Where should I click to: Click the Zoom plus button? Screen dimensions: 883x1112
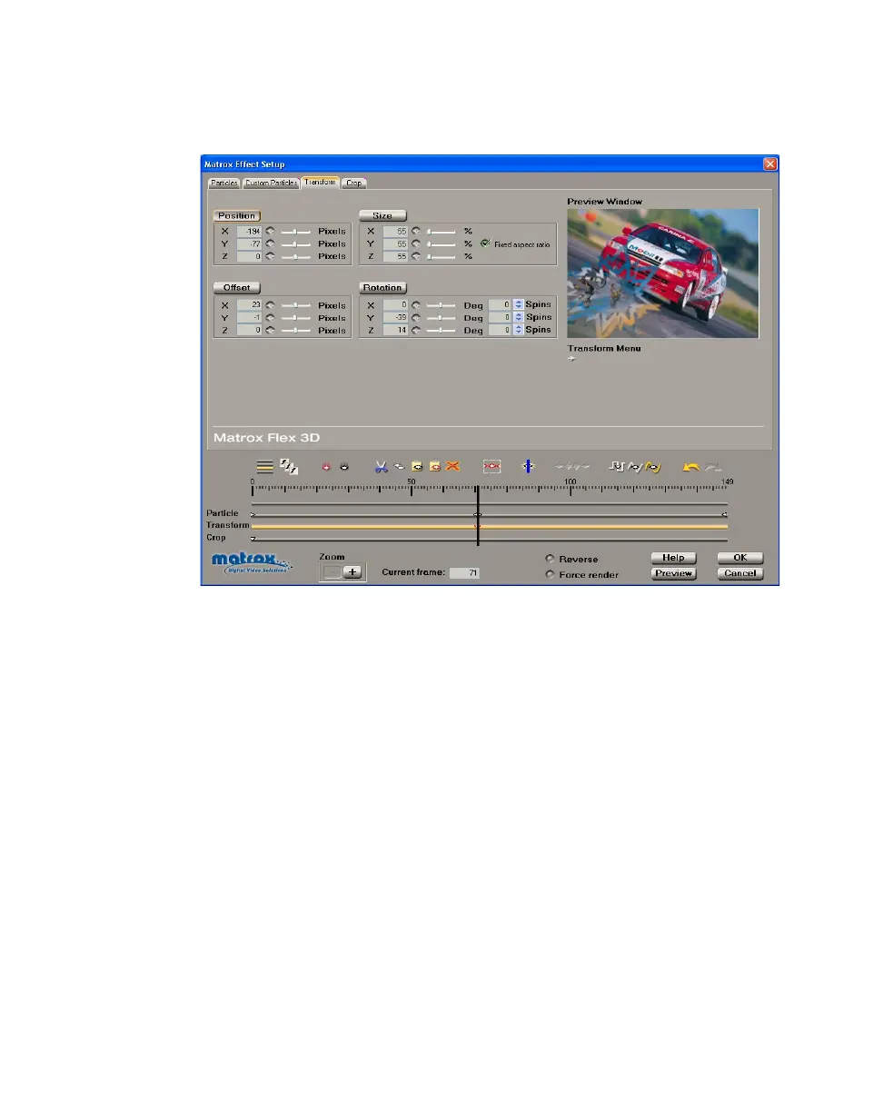point(352,572)
